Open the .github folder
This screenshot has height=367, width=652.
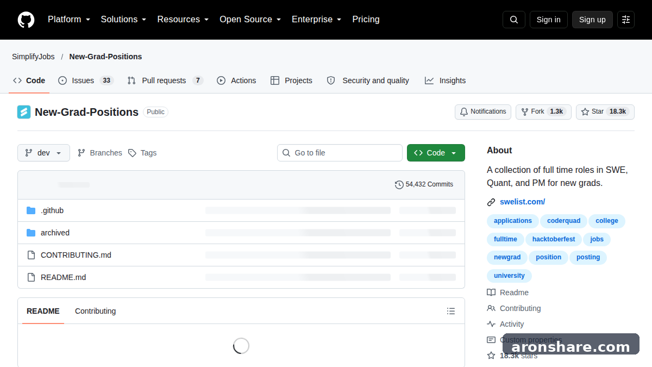point(52,210)
